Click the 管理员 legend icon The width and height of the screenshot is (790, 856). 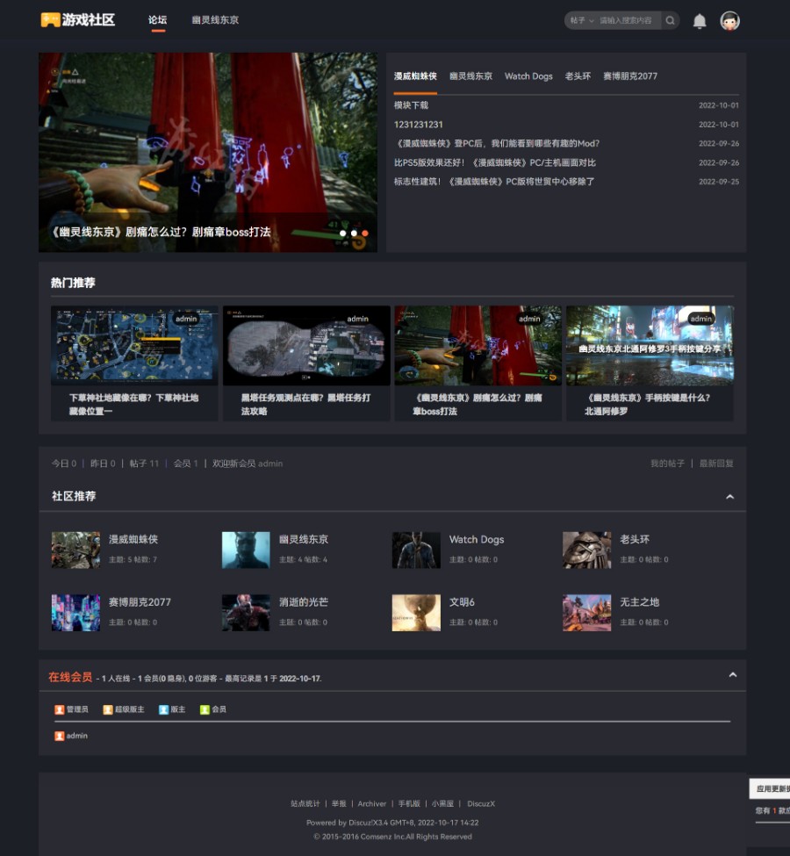[60, 709]
